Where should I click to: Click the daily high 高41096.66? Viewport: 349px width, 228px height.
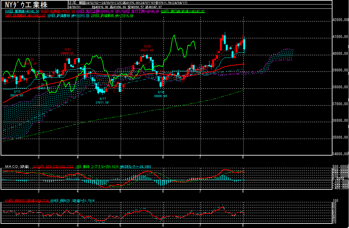coord(118,7)
